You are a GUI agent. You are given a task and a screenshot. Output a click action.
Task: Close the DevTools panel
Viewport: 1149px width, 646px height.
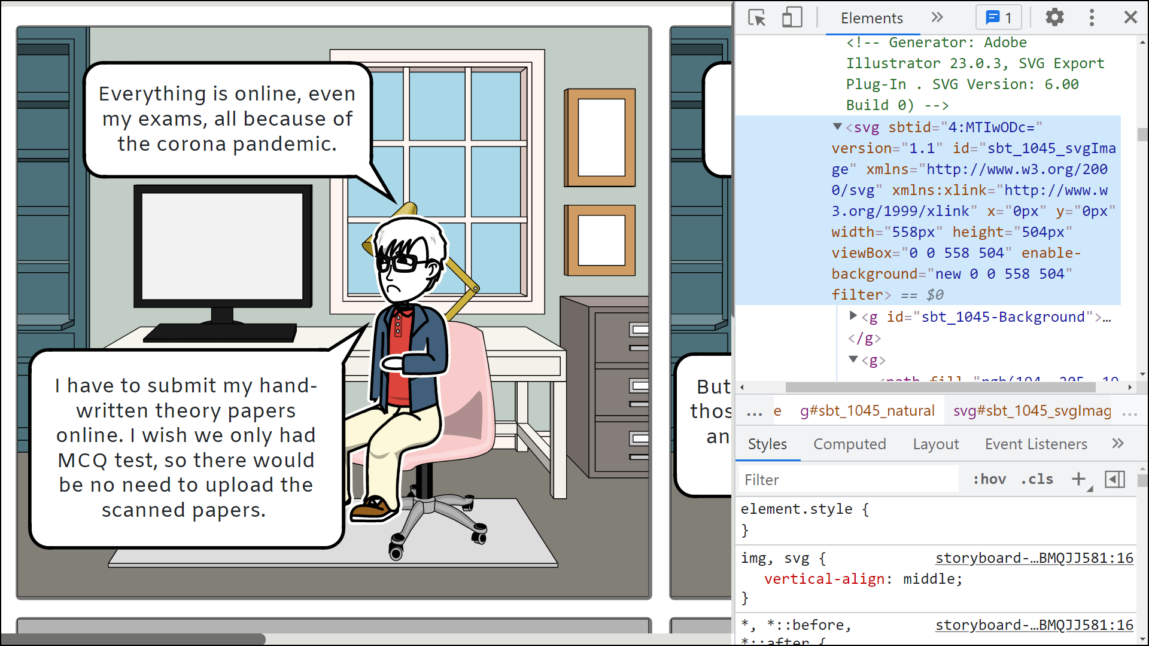point(1130,17)
